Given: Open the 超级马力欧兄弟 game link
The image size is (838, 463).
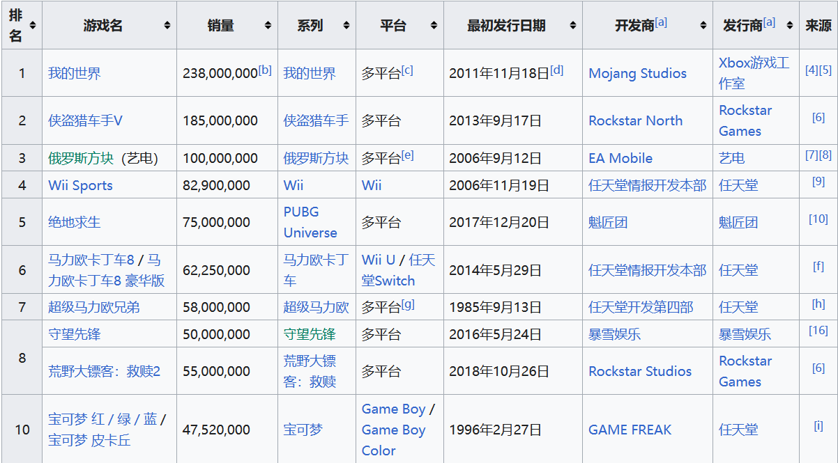Looking at the screenshot, I should 94,307.
